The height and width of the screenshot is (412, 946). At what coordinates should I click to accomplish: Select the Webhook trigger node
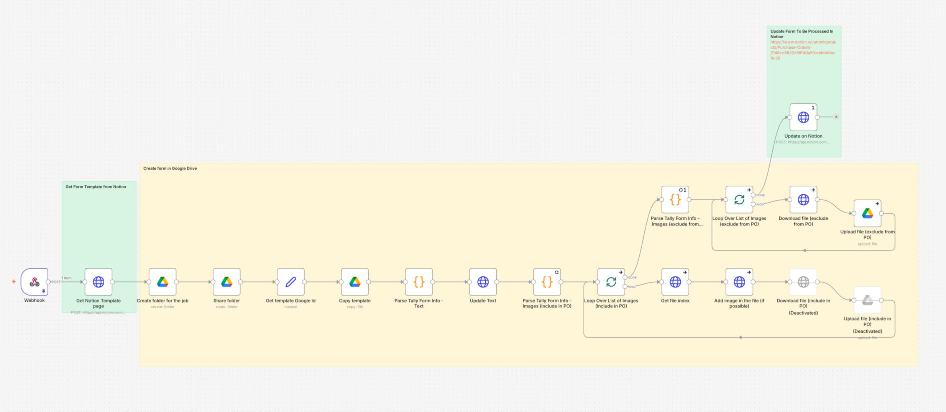[34, 282]
